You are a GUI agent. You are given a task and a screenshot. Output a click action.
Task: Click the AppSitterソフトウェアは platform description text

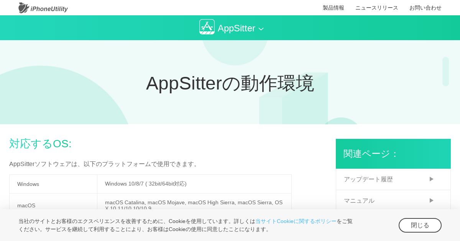(104, 164)
